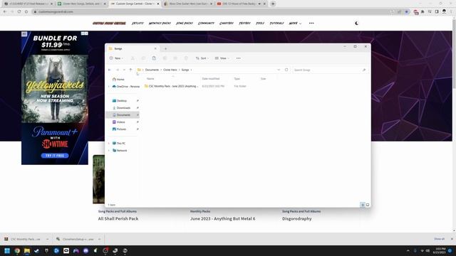This screenshot has height=256, width=456.
Task: Open the address bar history dropdown
Action: coord(279,70)
